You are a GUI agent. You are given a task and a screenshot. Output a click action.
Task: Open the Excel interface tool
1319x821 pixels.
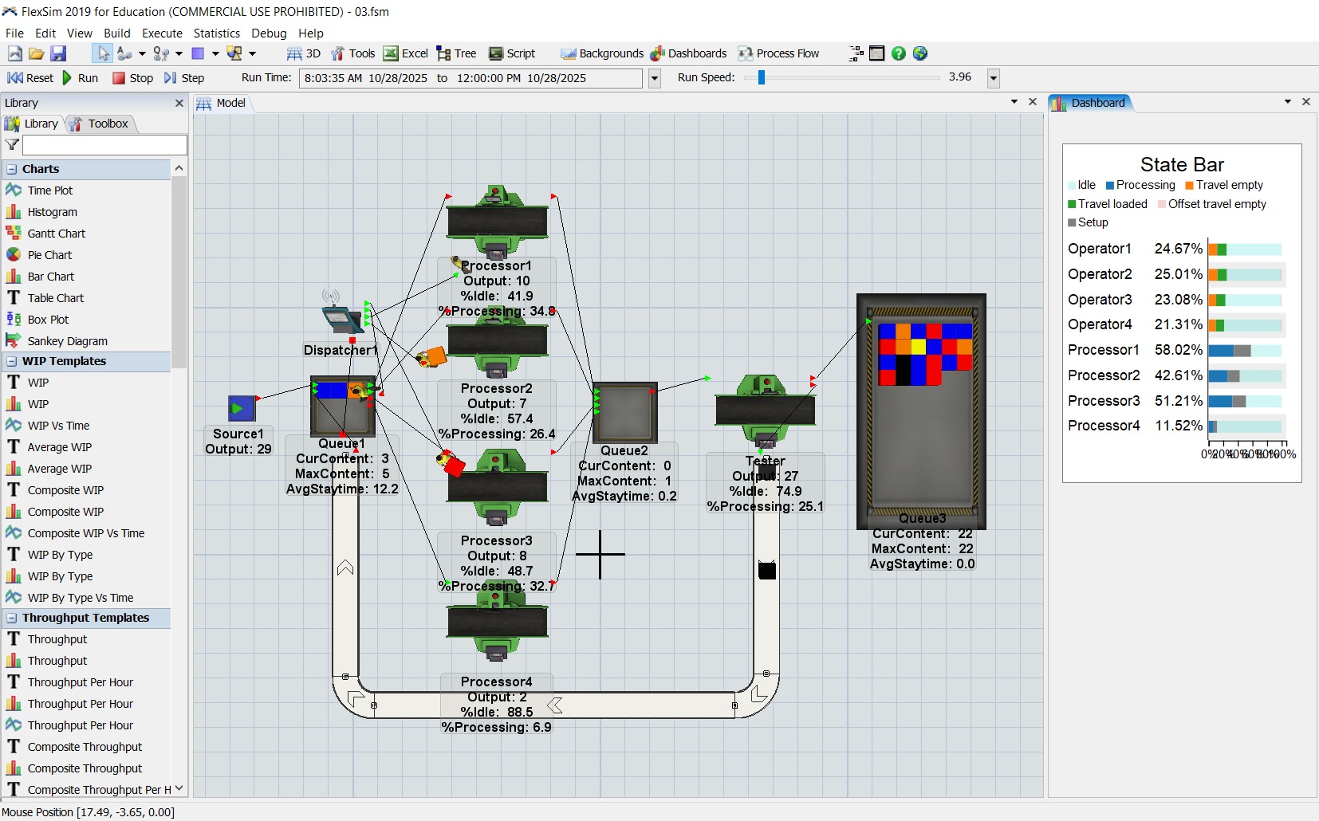click(x=406, y=53)
